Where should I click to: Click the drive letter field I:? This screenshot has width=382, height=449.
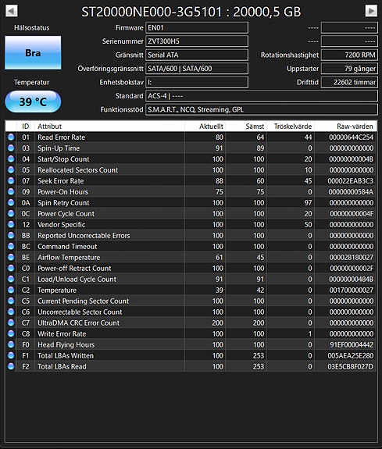click(x=197, y=82)
